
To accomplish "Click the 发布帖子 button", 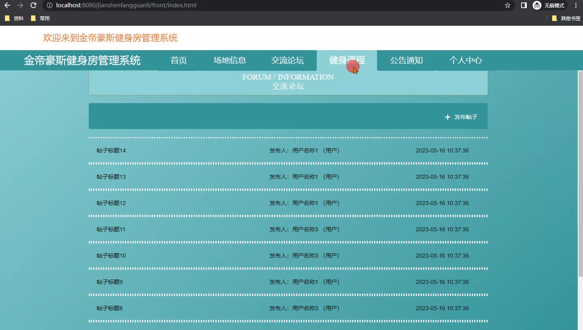I will point(461,117).
